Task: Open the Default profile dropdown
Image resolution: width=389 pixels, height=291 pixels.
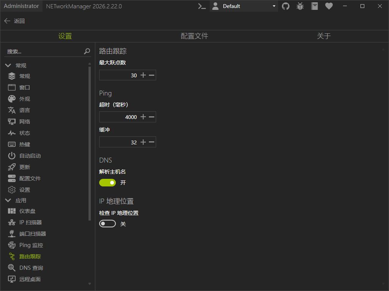Action: point(274,6)
